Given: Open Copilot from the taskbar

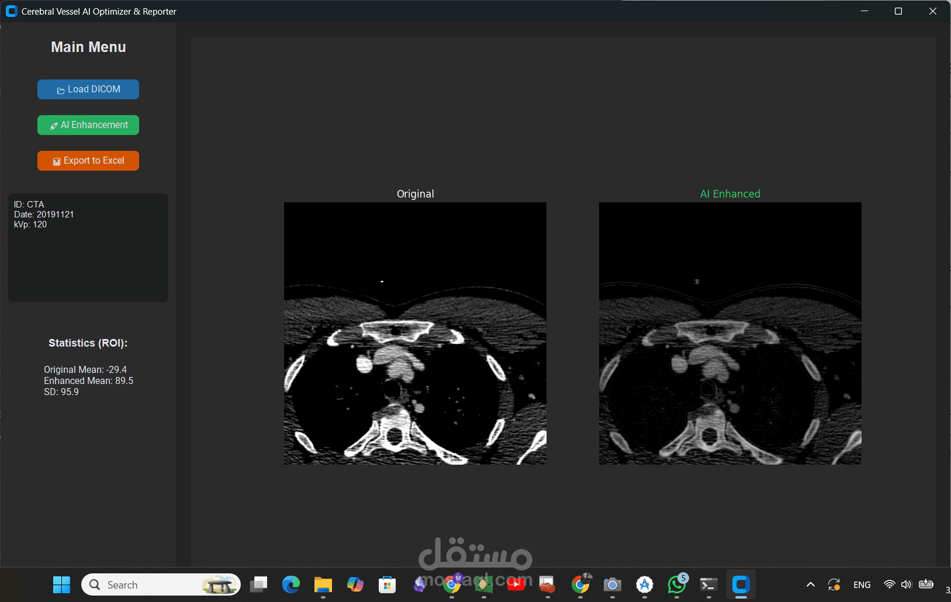Looking at the screenshot, I should click(355, 584).
